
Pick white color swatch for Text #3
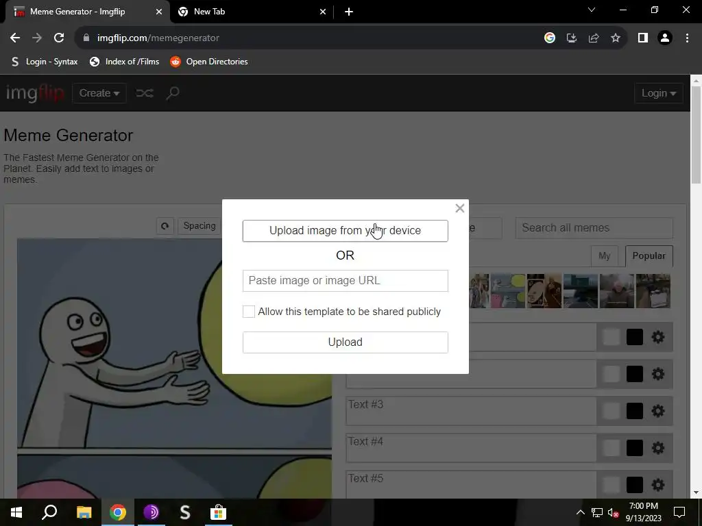[611, 411]
